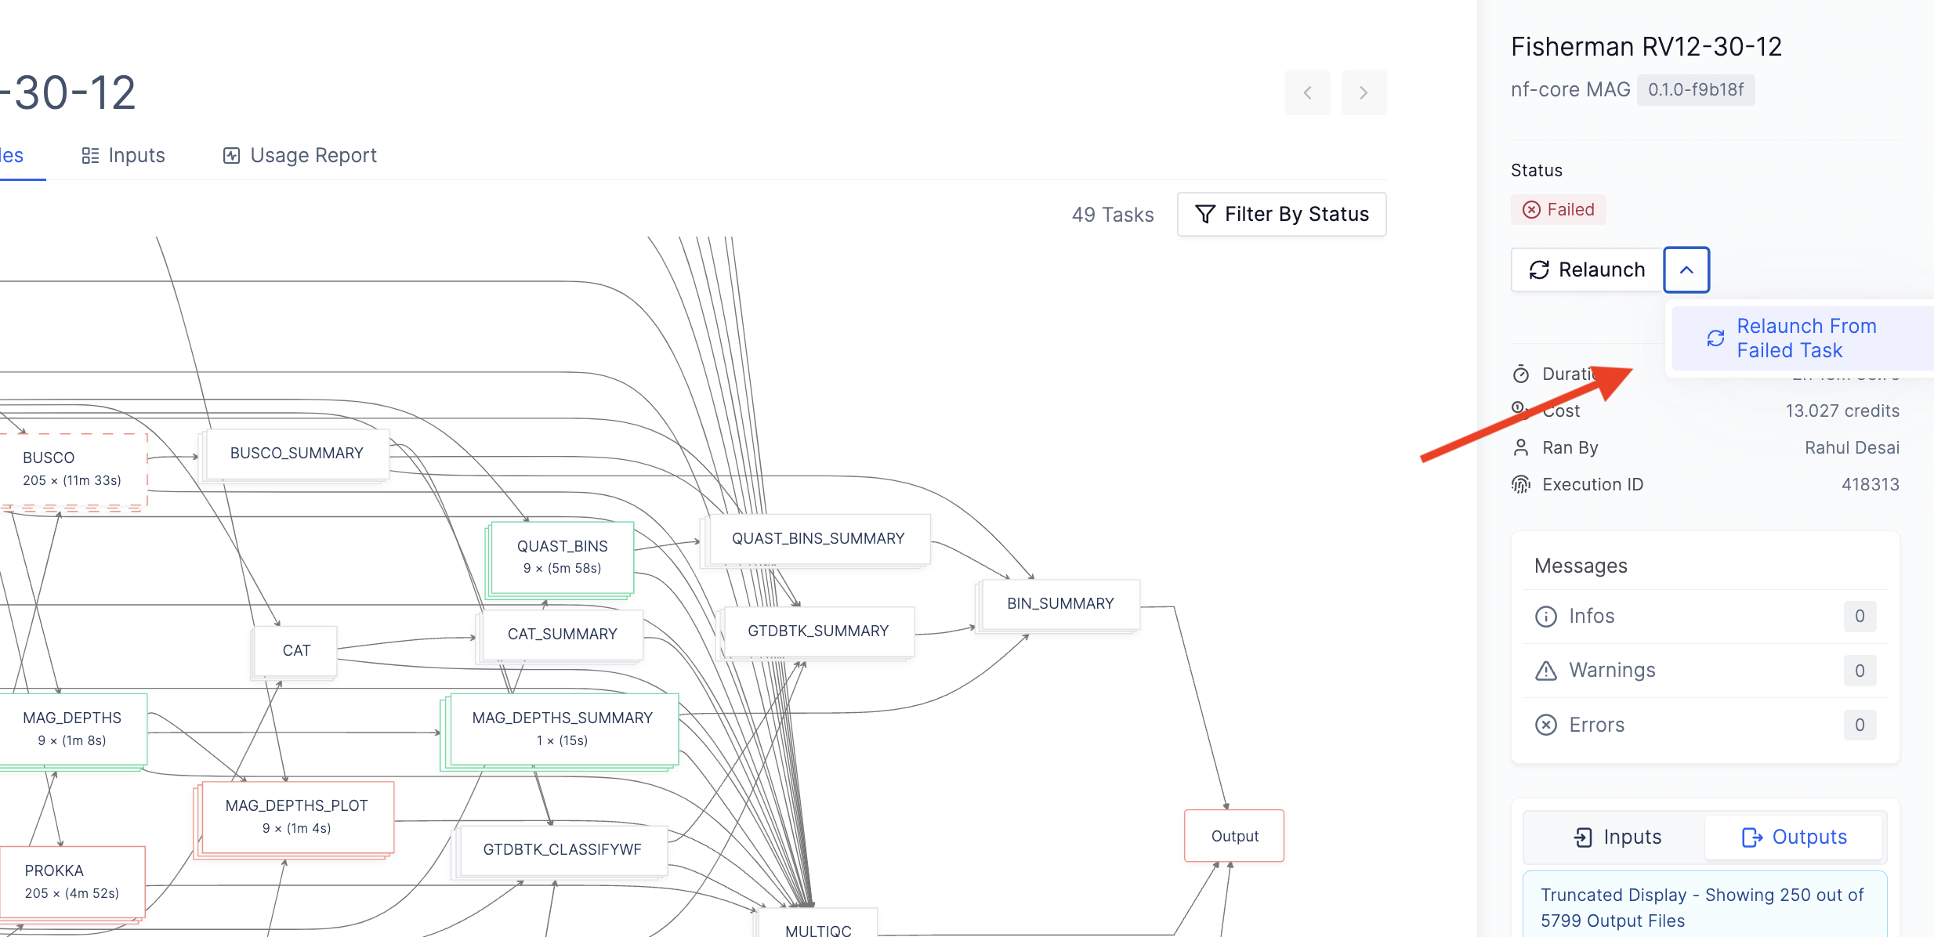This screenshot has height=937, width=1934.
Task: Click the Errors X circle icon
Action: pyautogui.click(x=1545, y=725)
